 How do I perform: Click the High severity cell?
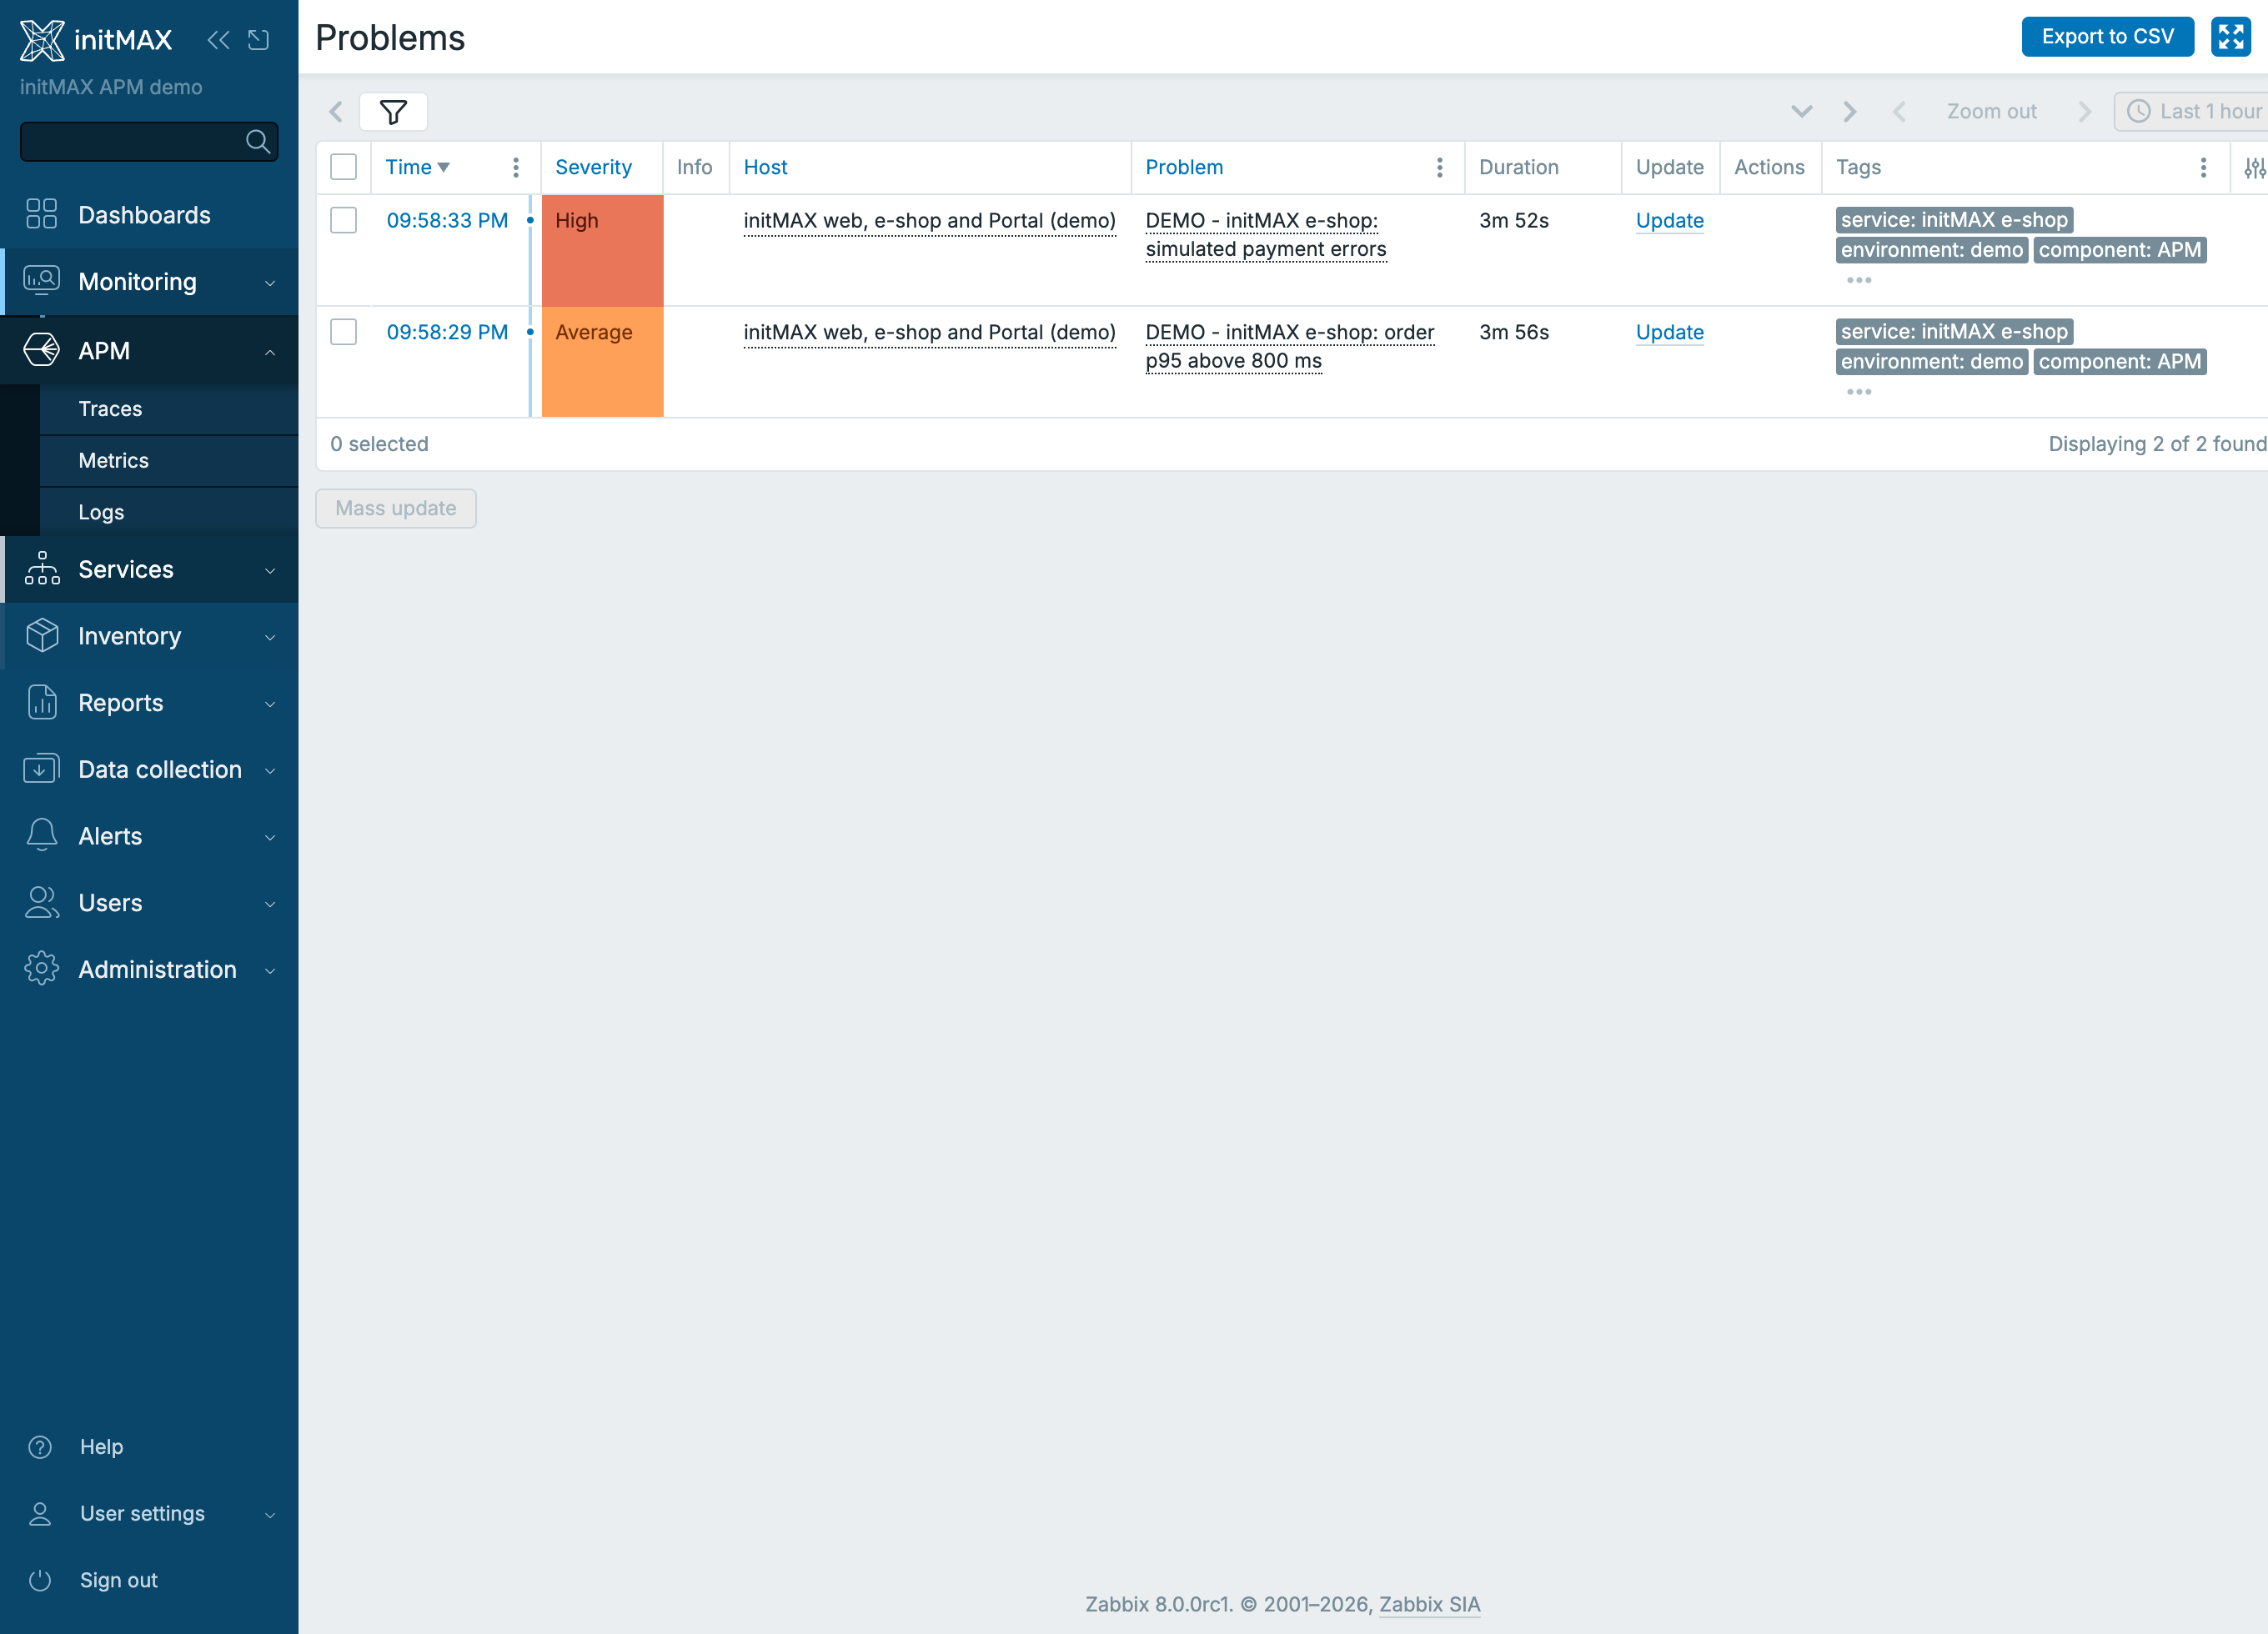point(602,251)
